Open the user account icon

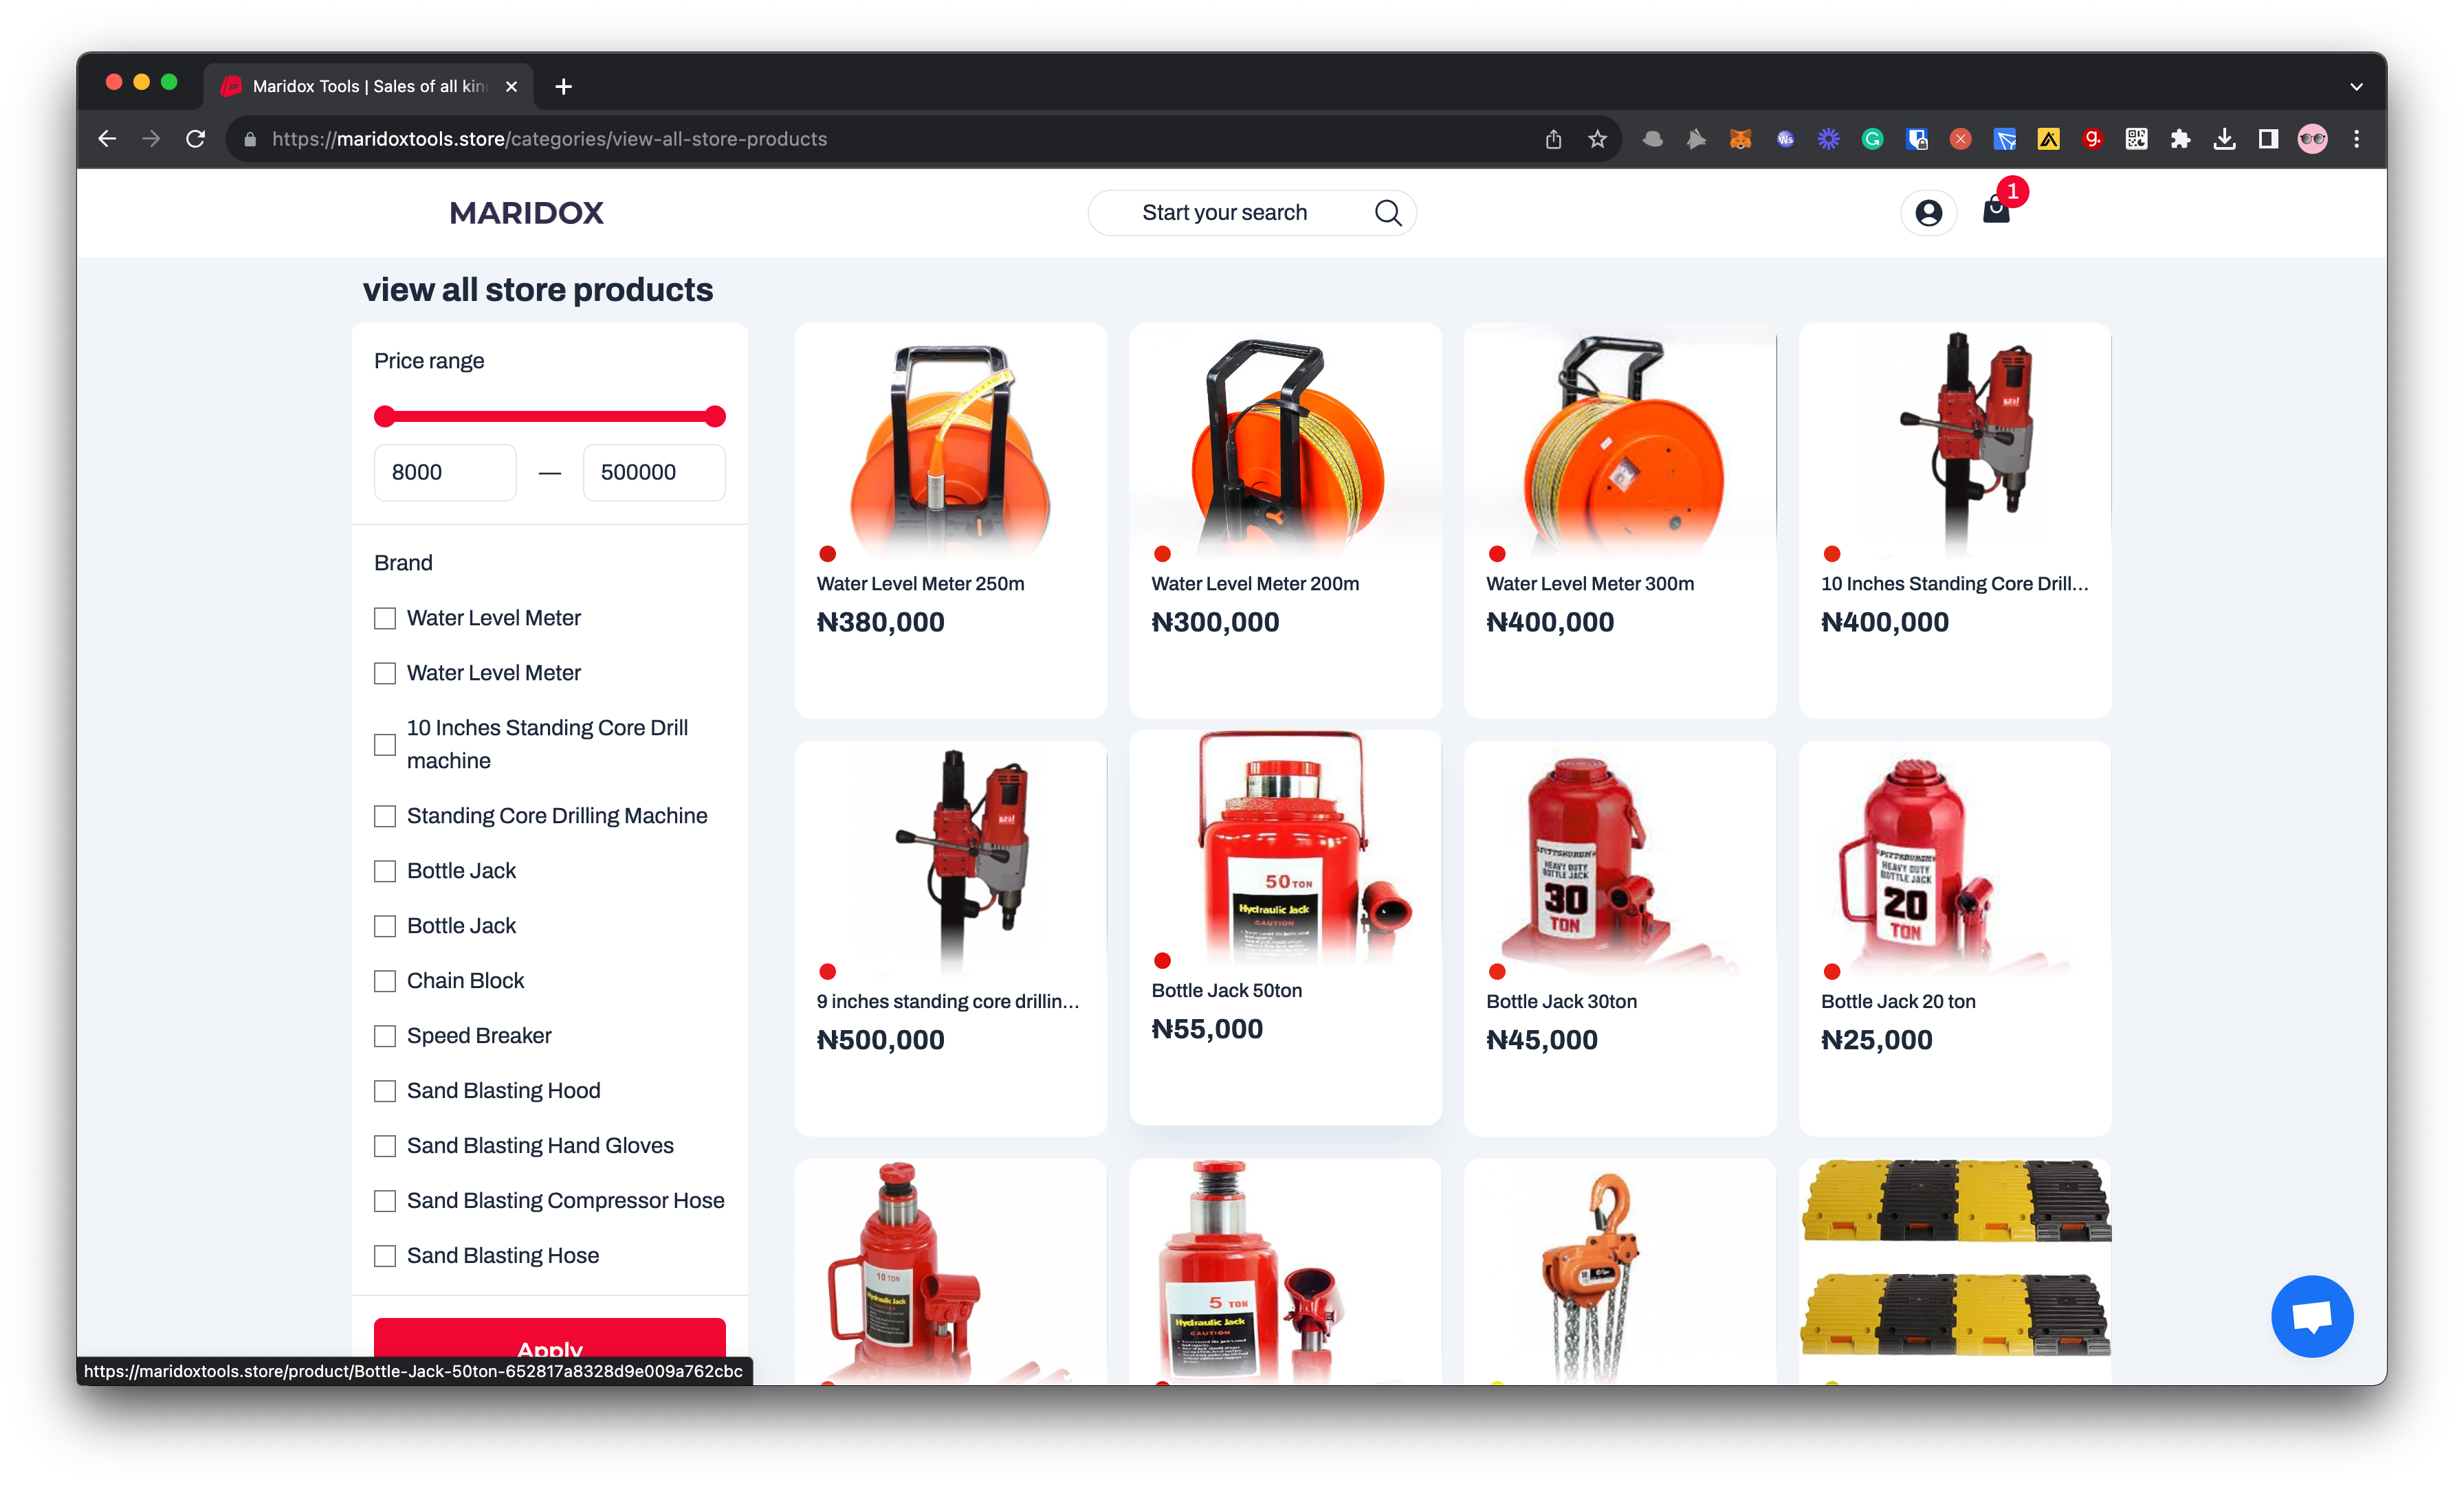coord(1928,212)
